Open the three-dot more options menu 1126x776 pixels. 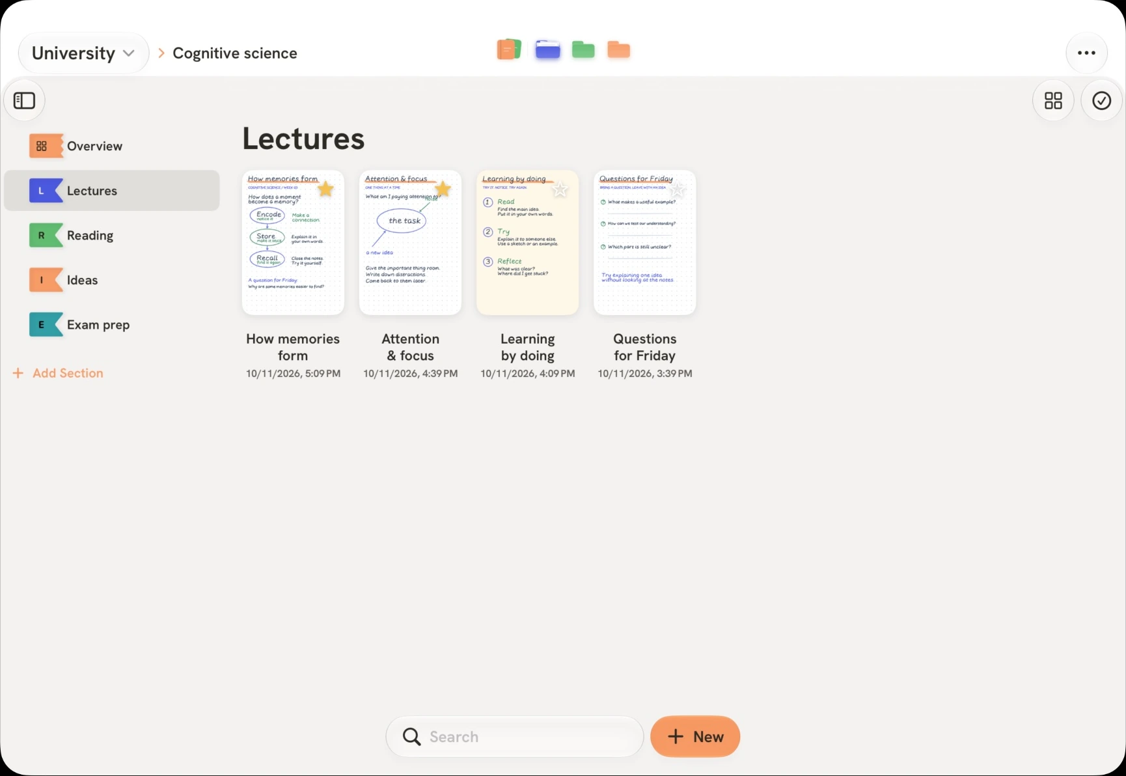(x=1086, y=53)
